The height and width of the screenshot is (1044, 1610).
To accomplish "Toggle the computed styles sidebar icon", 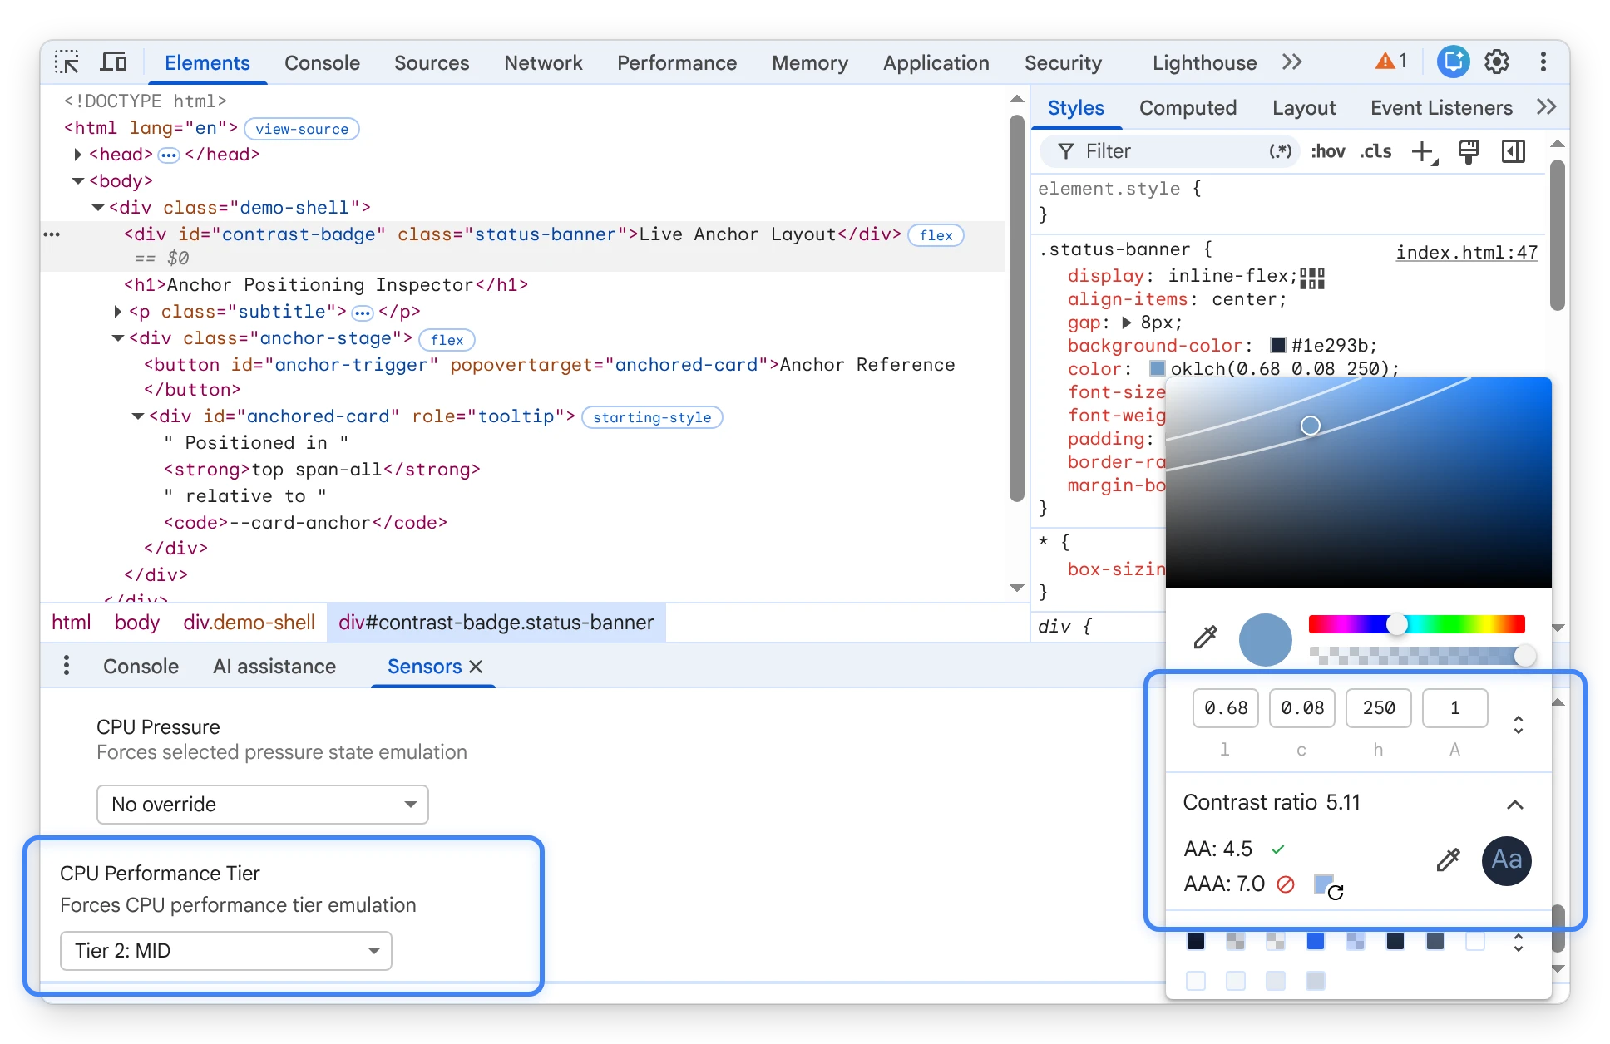I will click(x=1514, y=151).
